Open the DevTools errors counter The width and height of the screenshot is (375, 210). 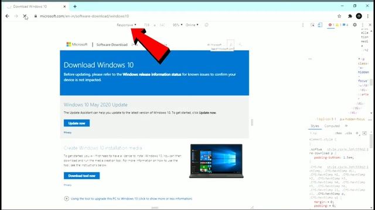pos(331,24)
